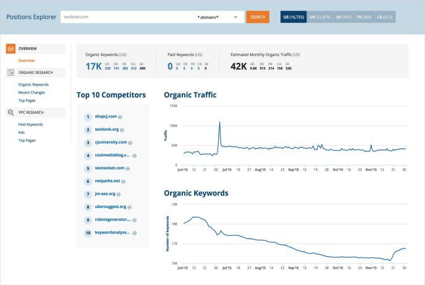
Task: Open the *.domain/* scope dropdown
Action: (x=218, y=17)
